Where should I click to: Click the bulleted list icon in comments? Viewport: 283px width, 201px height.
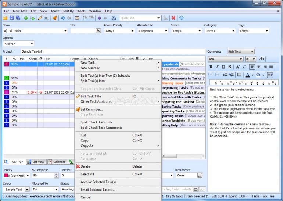point(211,75)
